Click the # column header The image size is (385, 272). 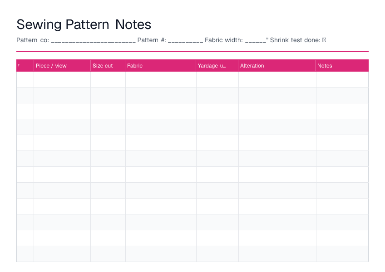[x=25, y=65]
